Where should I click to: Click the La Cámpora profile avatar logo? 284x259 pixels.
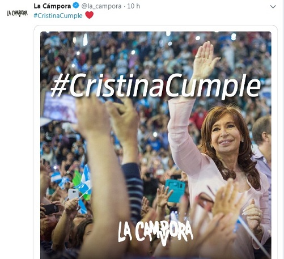(x=18, y=14)
